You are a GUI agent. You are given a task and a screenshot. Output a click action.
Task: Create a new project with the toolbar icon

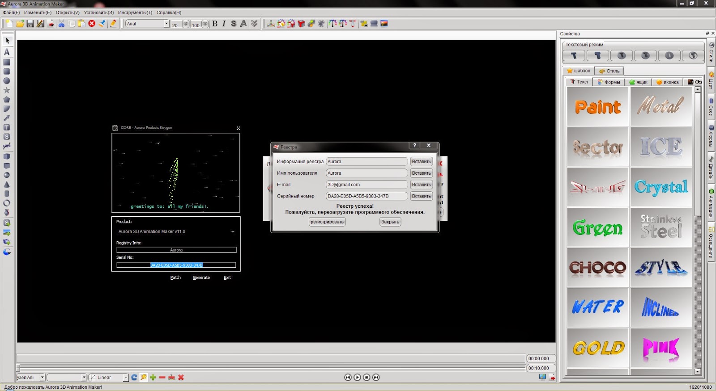9,24
